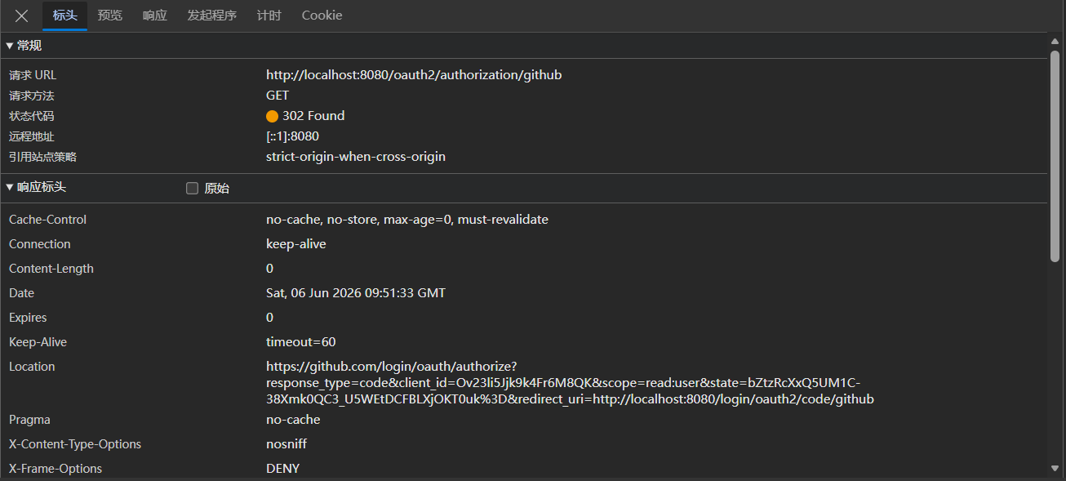Open the 计时 tab
This screenshot has width=1066, height=481.
pos(269,16)
